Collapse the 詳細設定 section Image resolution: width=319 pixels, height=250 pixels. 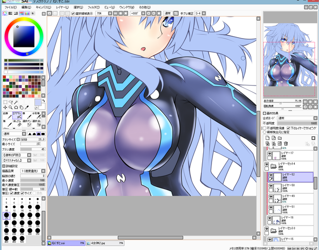point(4,166)
